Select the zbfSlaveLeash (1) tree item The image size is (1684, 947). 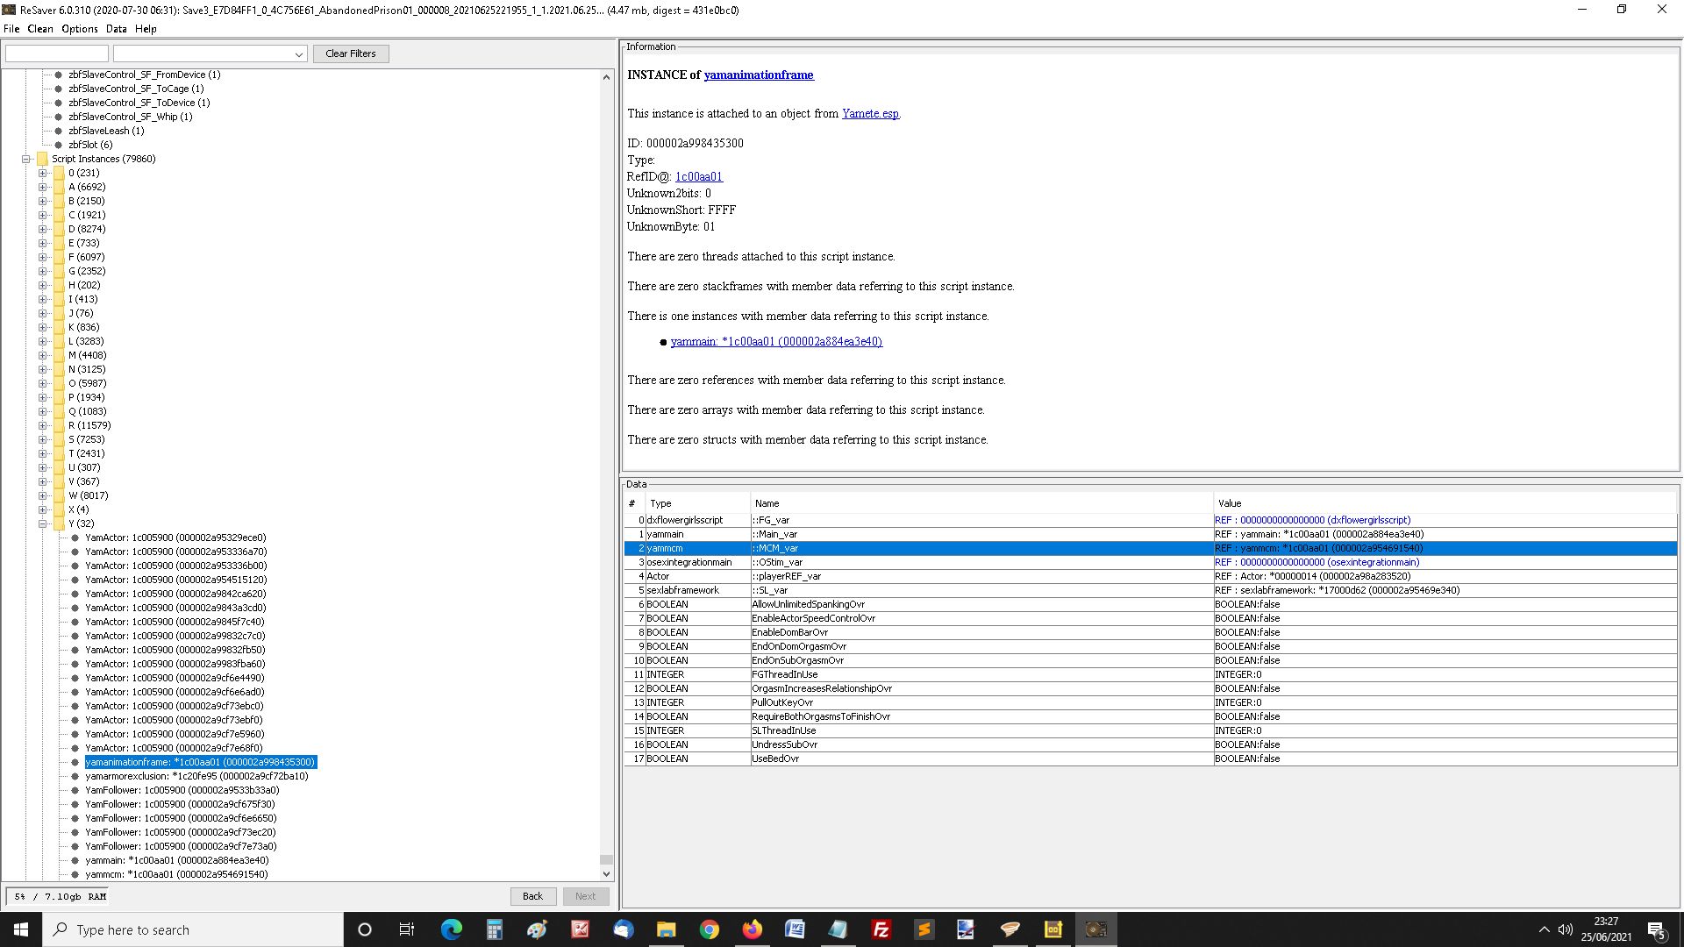point(106,131)
